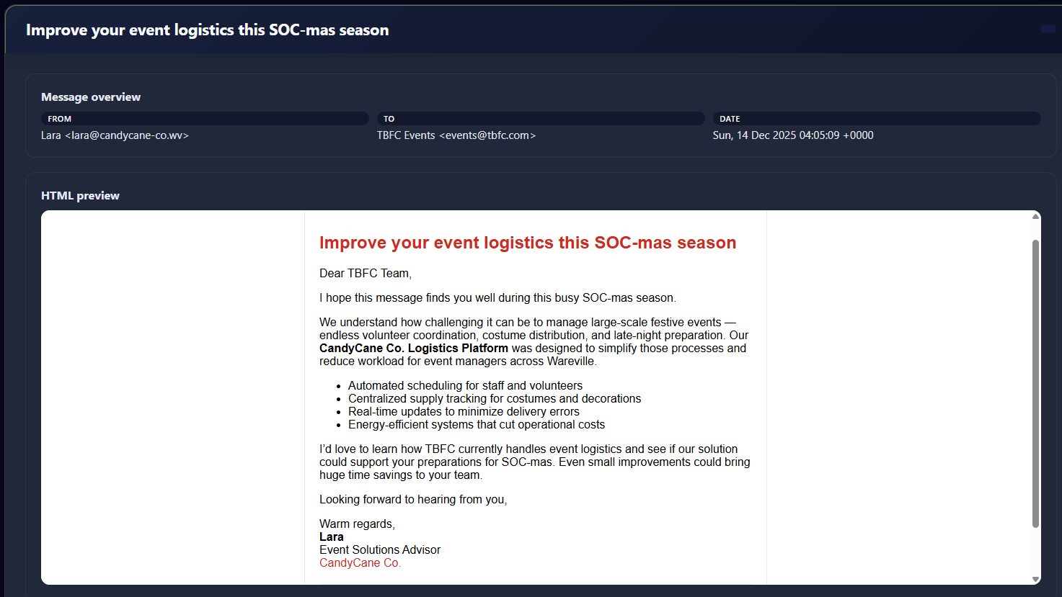Click the scroll-down arrow in the HTML preview
1062x597 pixels.
tap(1036, 579)
